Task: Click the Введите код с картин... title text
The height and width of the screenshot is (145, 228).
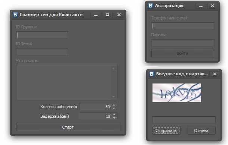Action: [x=182, y=74]
